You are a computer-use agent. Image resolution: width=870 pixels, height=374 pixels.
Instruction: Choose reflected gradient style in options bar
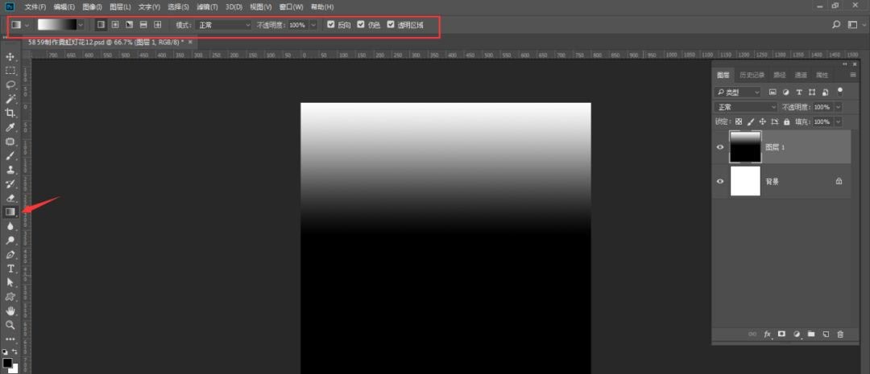143,25
